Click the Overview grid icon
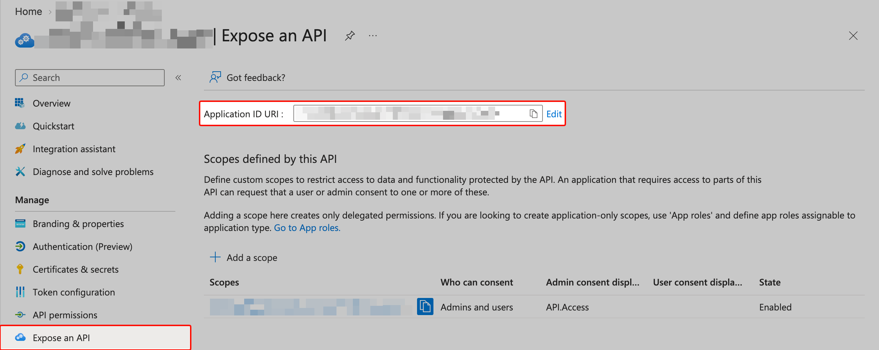The image size is (879, 350). pyautogui.click(x=20, y=103)
